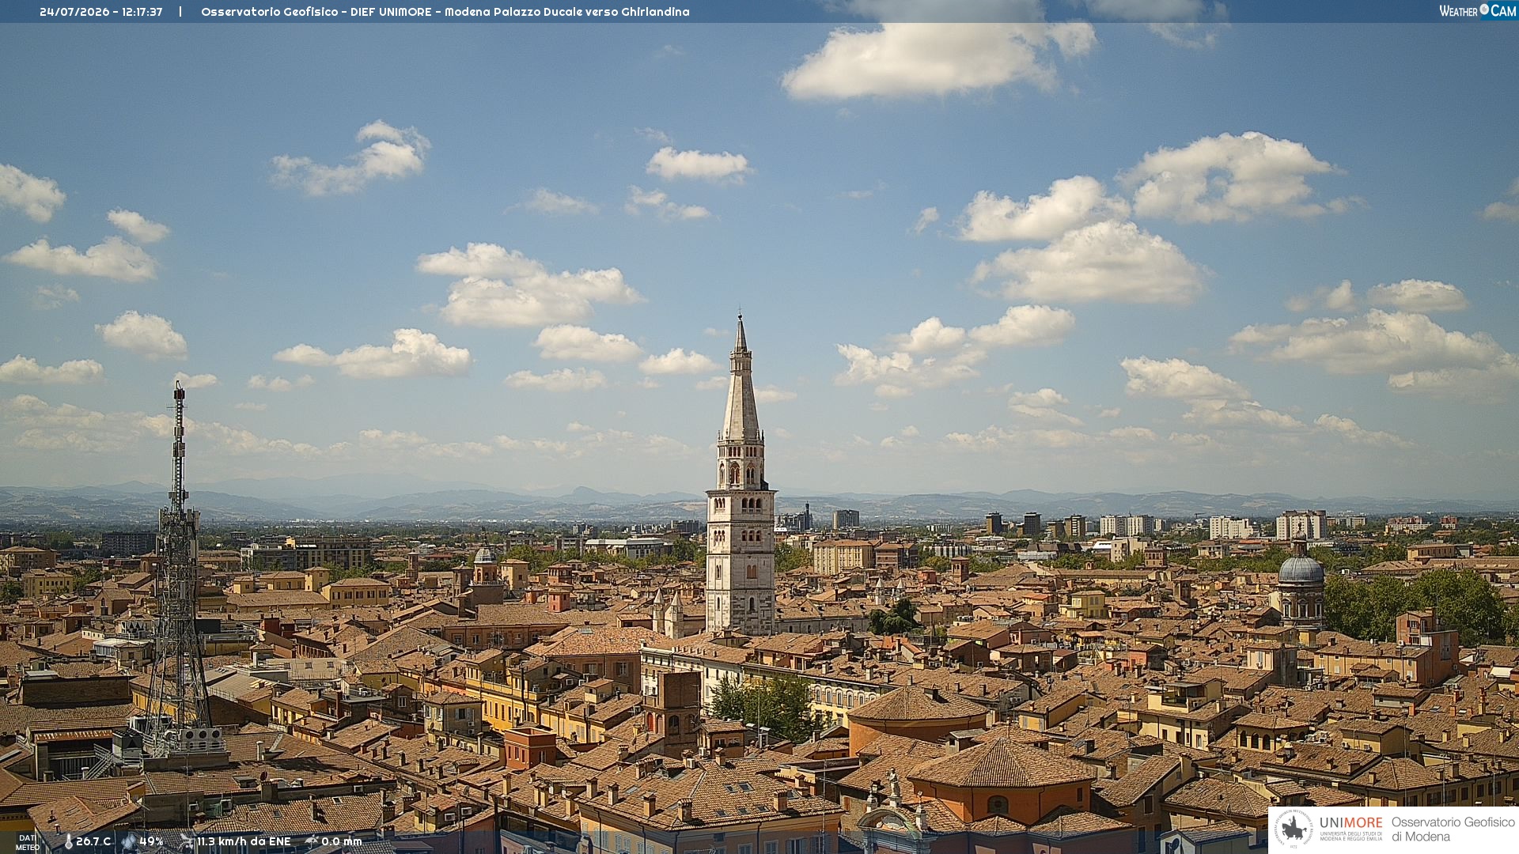Click the UNIMORE wordmark text

tap(1350, 822)
